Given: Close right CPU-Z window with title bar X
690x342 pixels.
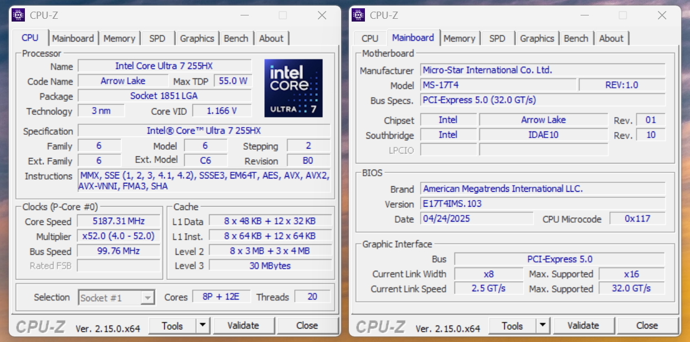Looking at the screenshot, I should [x=662, y=15].
